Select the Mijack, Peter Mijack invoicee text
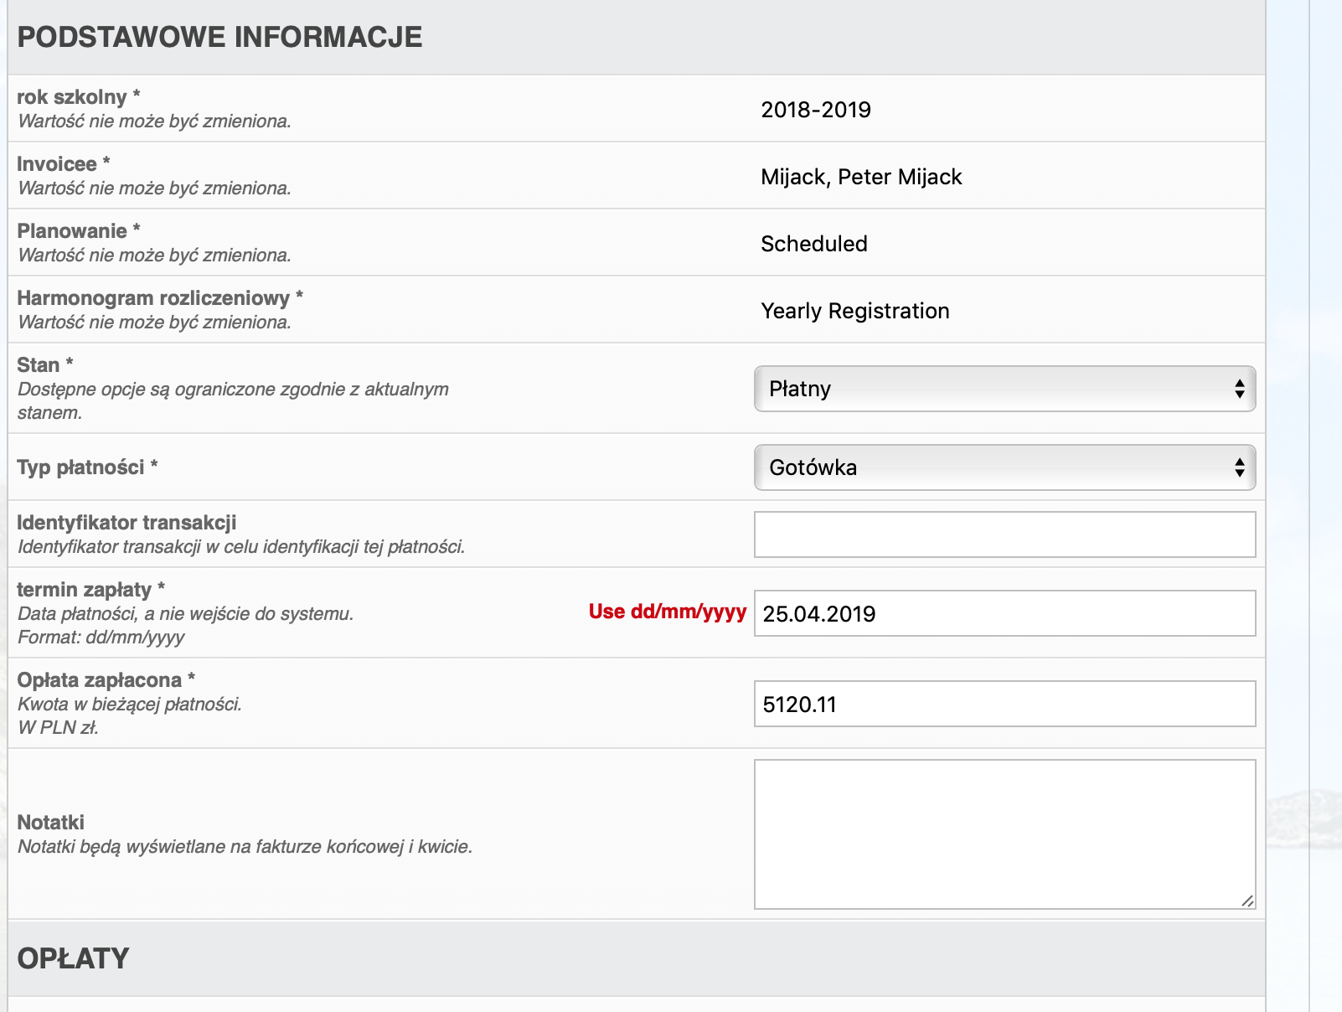Screen dimensions: 1342x1012 pos(861,177)
